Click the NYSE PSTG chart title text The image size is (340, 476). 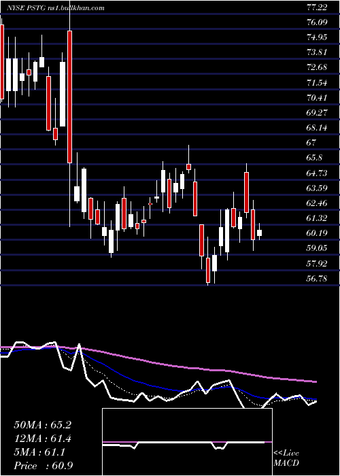56,7
